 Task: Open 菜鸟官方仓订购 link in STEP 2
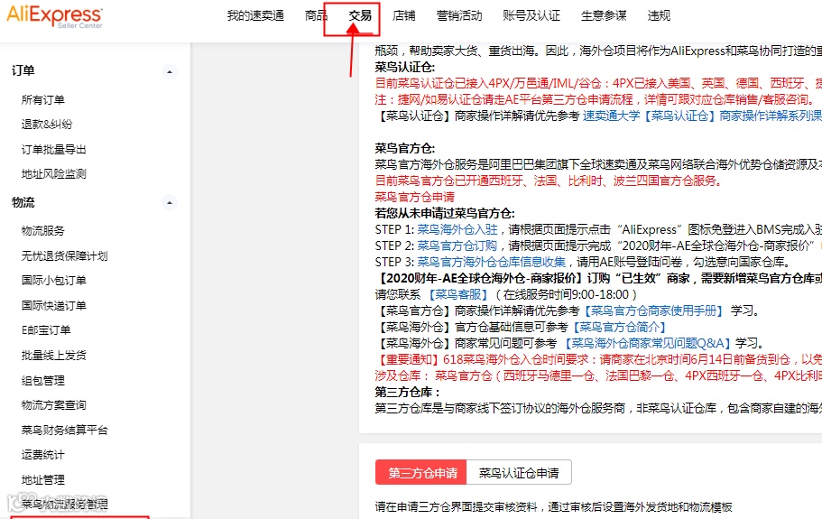coord(457,246)
